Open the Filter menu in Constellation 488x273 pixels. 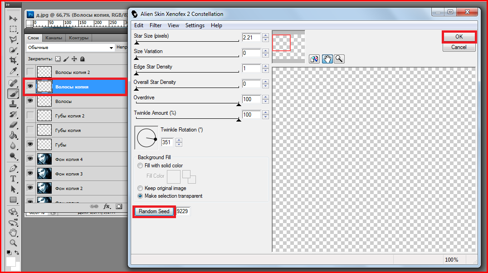coord(156,25)
